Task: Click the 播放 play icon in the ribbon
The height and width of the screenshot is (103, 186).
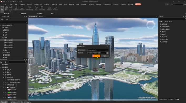Action: coord(36,7)
